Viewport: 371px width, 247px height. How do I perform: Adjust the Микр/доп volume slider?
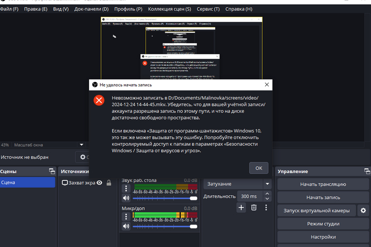(x=164, y=226)
